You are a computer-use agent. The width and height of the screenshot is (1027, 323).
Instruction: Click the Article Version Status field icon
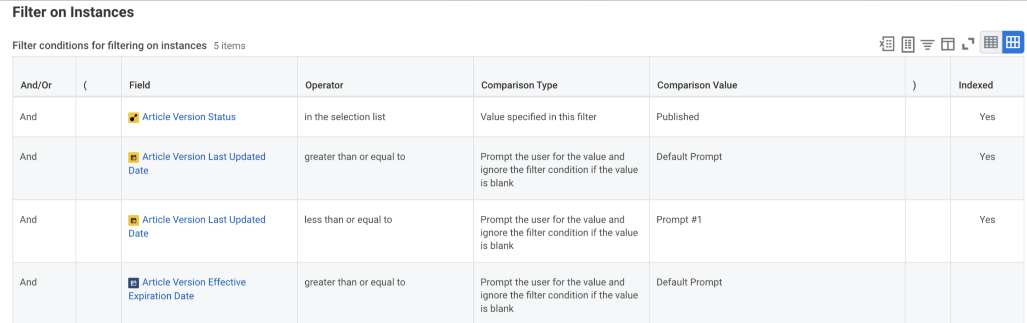tap(133, 117)
